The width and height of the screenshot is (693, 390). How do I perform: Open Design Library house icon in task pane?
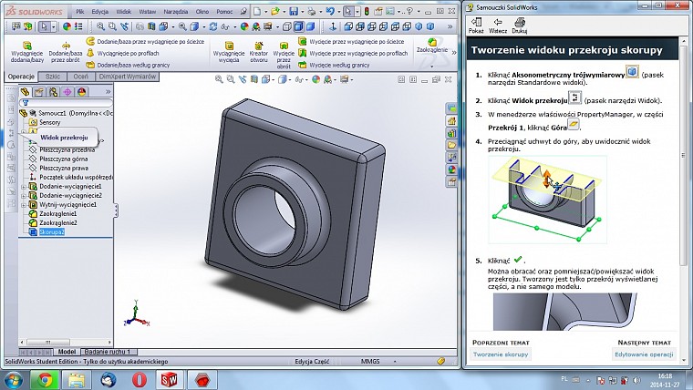451,120
